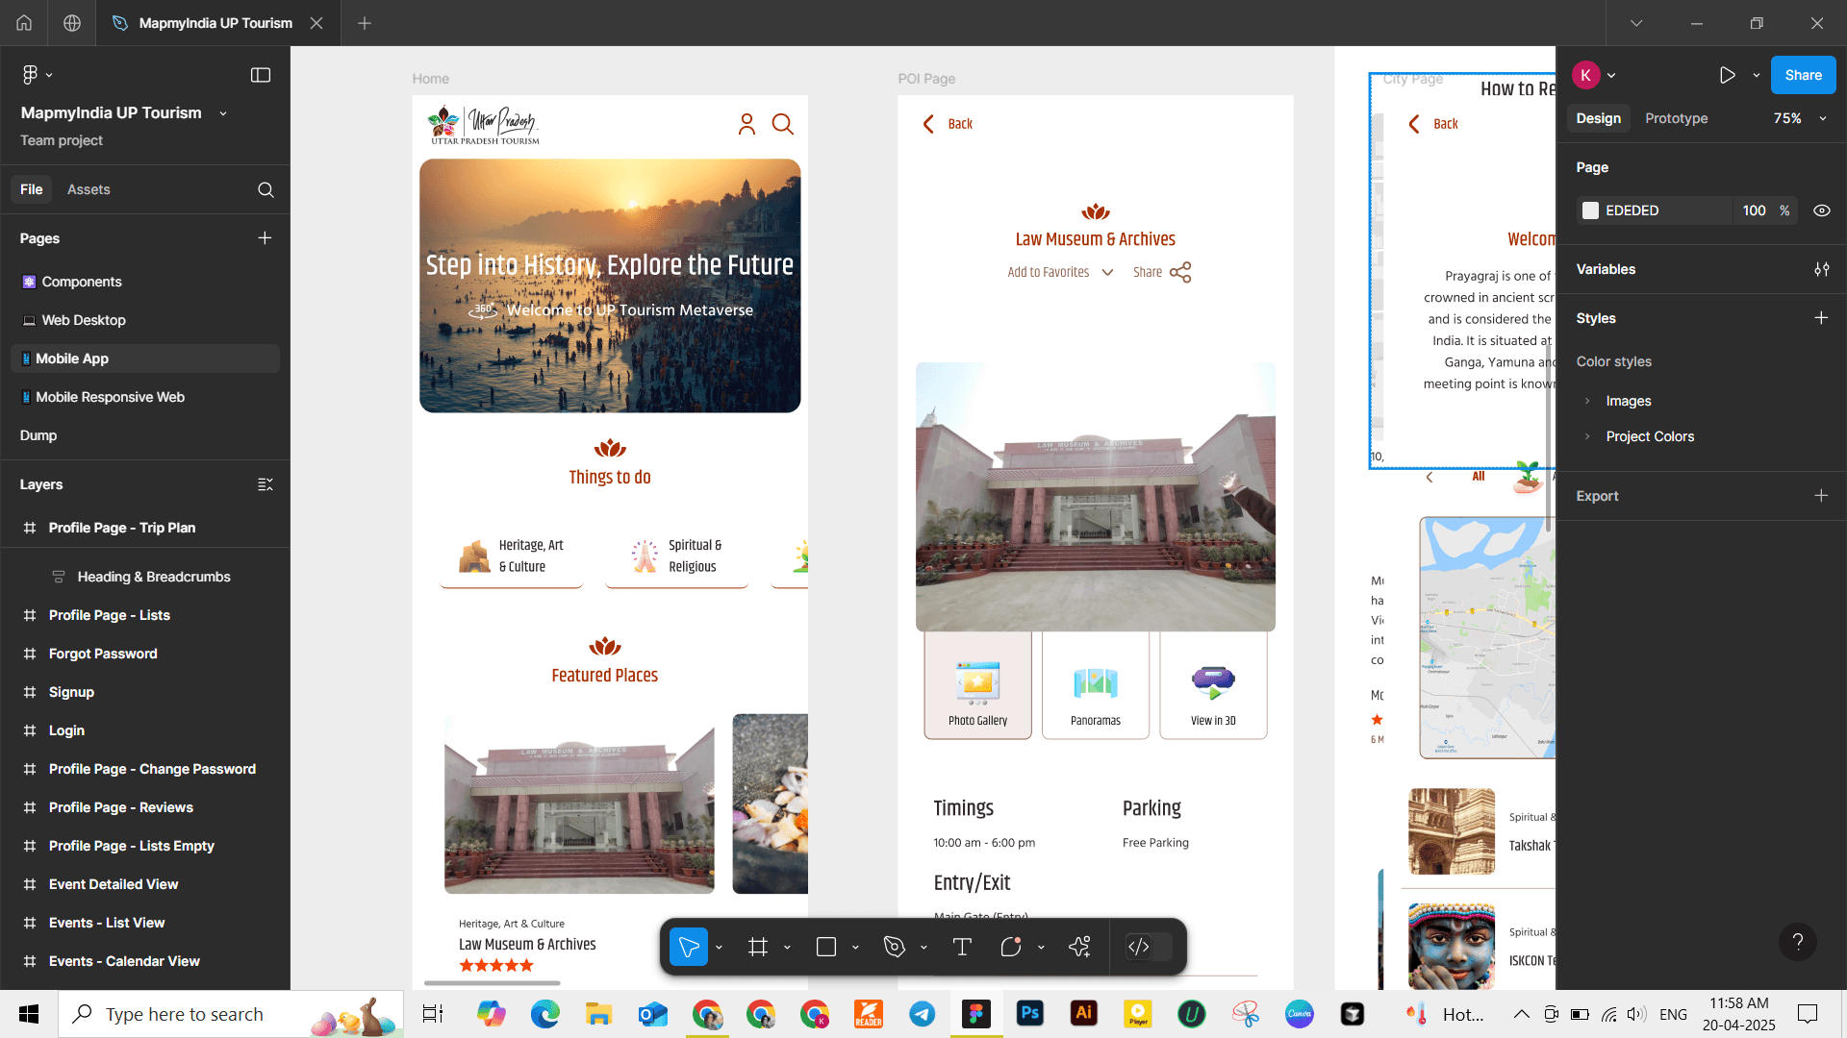Screen dimensions: 1847x1038
Task: Open the Assets tab
Action: click(x=89, y=189)
